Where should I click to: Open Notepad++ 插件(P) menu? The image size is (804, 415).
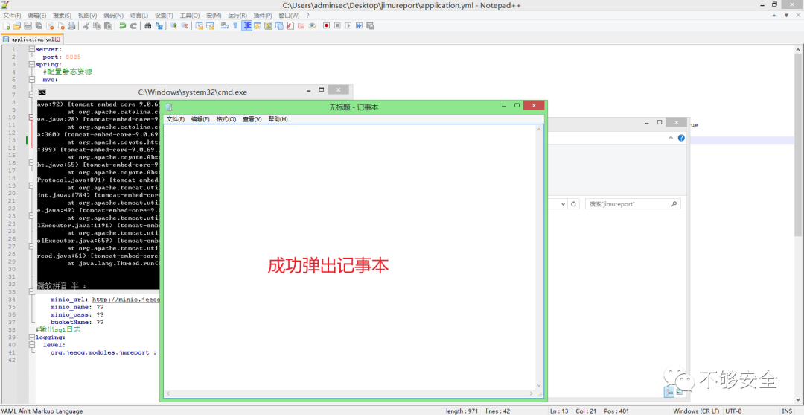pos(263,16)
